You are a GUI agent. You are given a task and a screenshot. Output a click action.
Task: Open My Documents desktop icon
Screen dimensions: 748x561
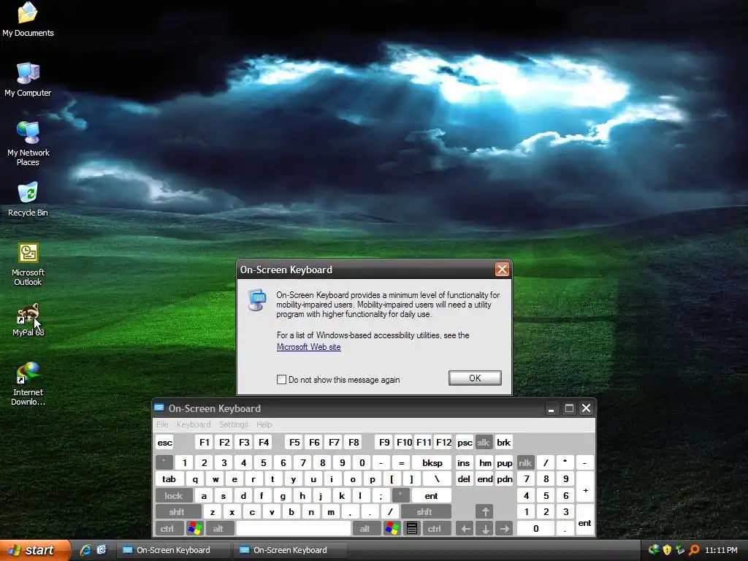coord(28,19)
